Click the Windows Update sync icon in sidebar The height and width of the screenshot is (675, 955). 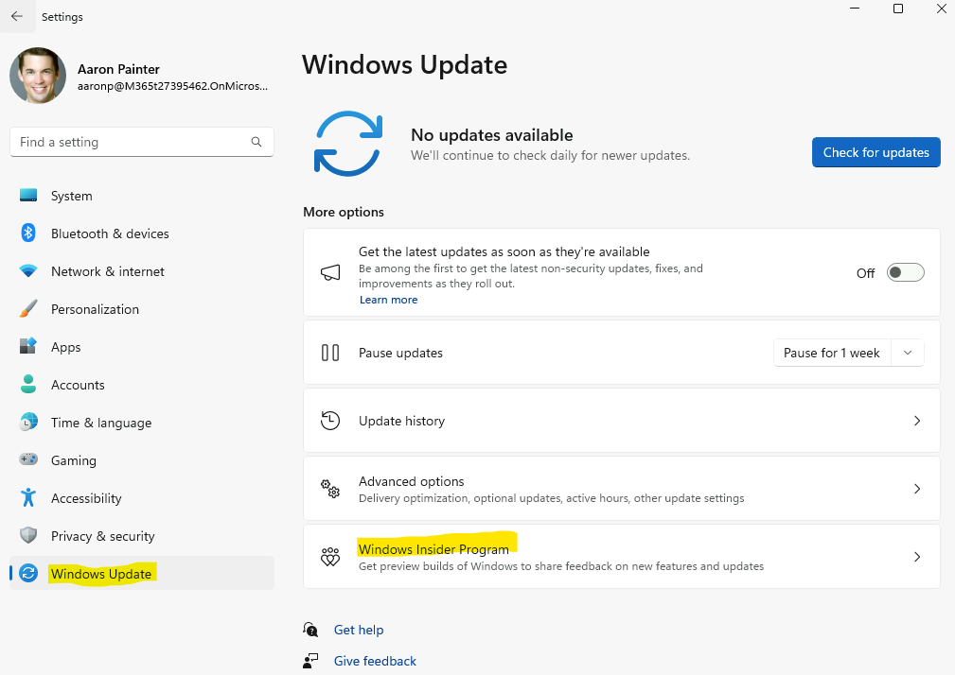pos(28,573)
